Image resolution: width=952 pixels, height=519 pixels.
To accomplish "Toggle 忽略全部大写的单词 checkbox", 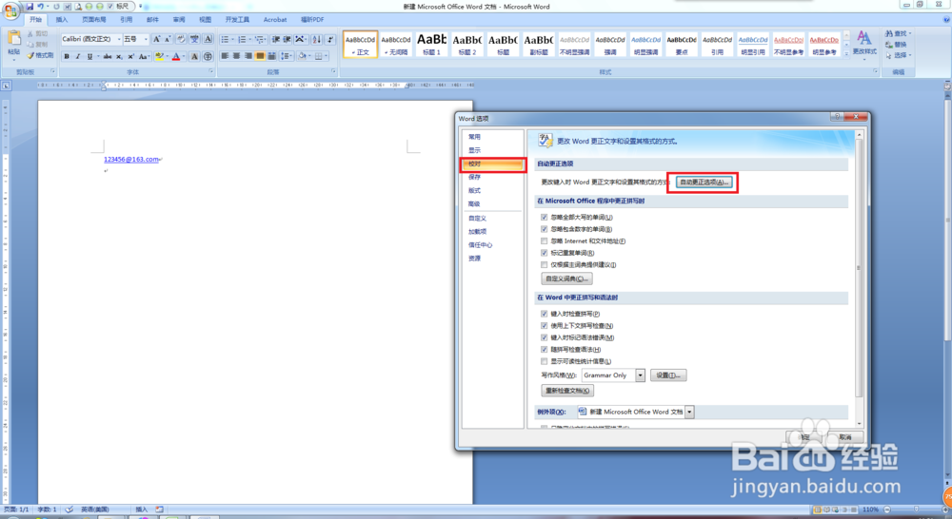I will 544,217.
